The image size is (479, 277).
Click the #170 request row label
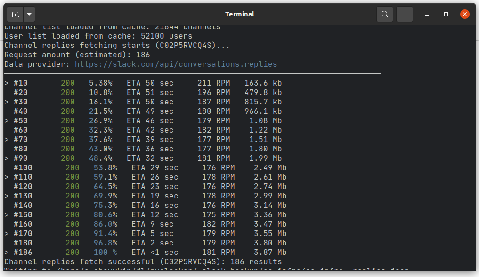(x=23, y=234)
